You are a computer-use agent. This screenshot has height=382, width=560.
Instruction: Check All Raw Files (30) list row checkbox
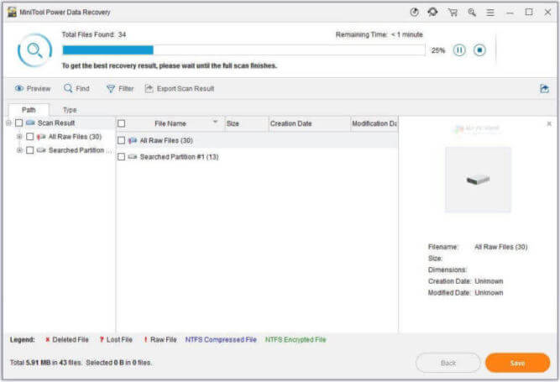click(122, 141)
